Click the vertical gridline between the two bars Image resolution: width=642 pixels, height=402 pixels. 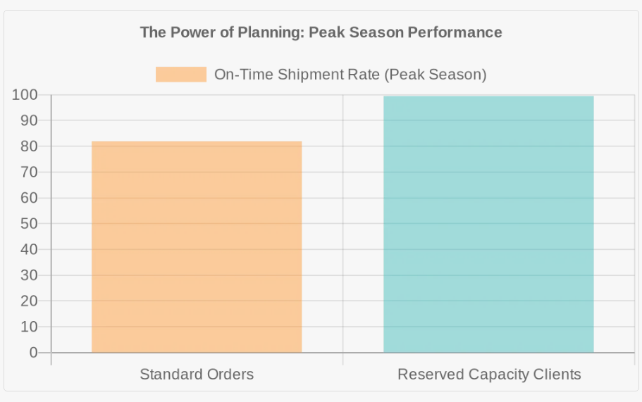(343, 224)
